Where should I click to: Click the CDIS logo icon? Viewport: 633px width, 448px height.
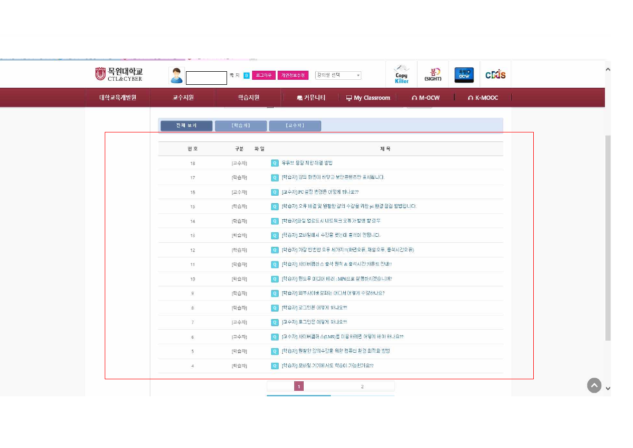(495, 75)
